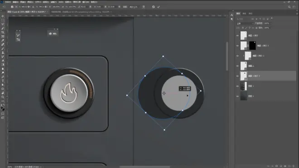
Task: Toggle the reference point checkbox in options bar
Action: pyautogui.click(x=12, y=7)
